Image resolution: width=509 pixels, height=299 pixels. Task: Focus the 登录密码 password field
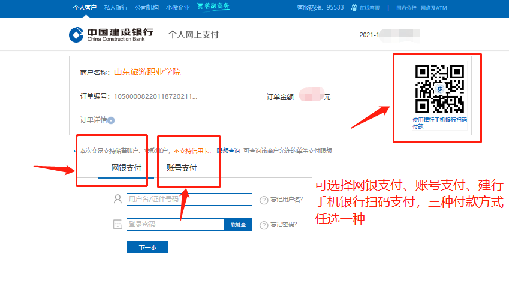tap(175, 225)
